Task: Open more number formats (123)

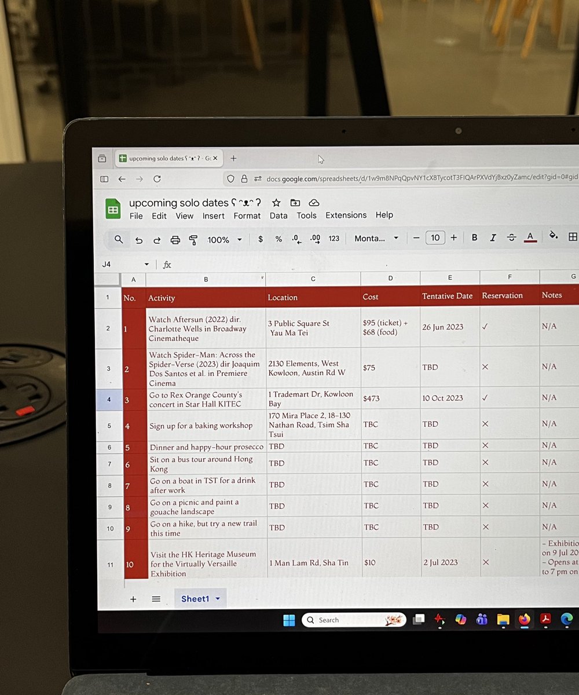Action: point(334,238)
